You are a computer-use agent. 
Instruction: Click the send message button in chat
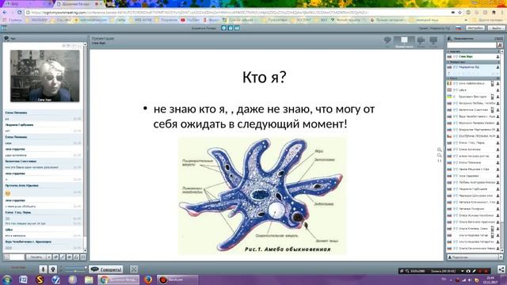[x=36, y=257]
